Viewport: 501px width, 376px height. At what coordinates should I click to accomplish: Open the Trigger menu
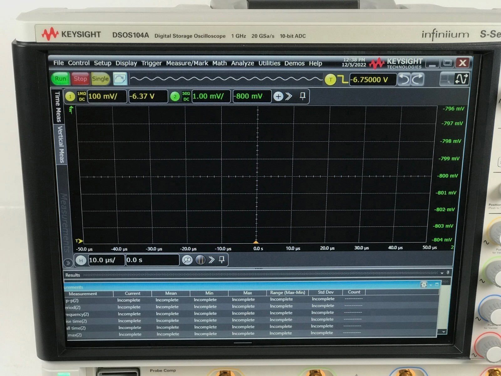click(151, 63)
